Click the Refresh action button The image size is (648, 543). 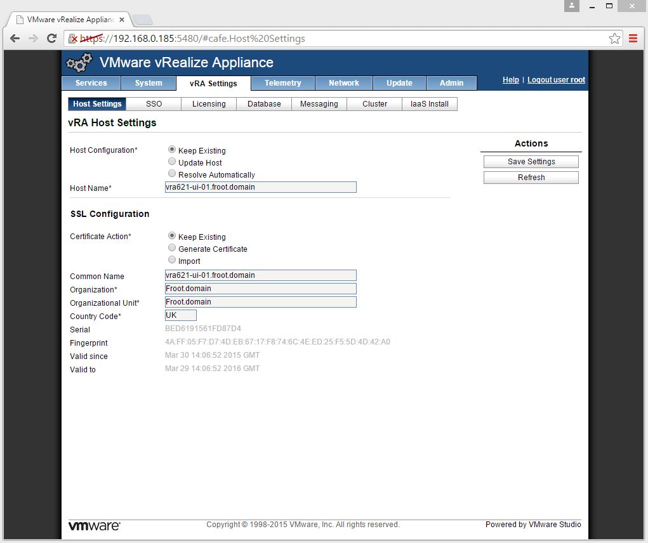tap(531, 177)
